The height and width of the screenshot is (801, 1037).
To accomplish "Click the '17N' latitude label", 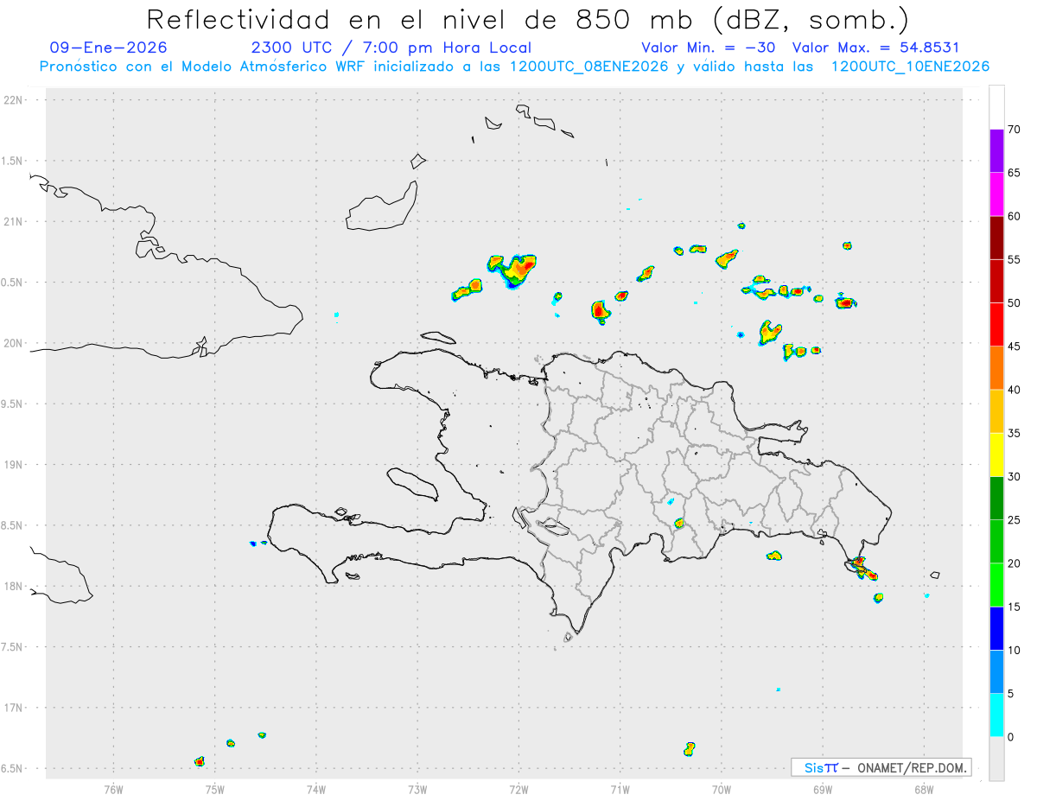I will [x=15, y=708].
